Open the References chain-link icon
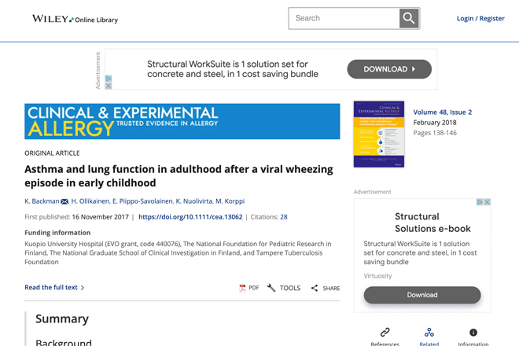519x346 pixels. (385, 332)
